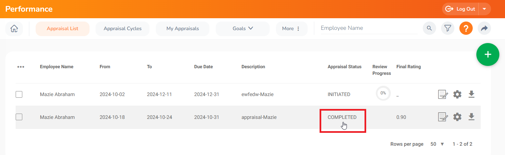Open rows per page dropdown
The height and width of the screenshot is (155, 505).
click(x=437, y=144)
